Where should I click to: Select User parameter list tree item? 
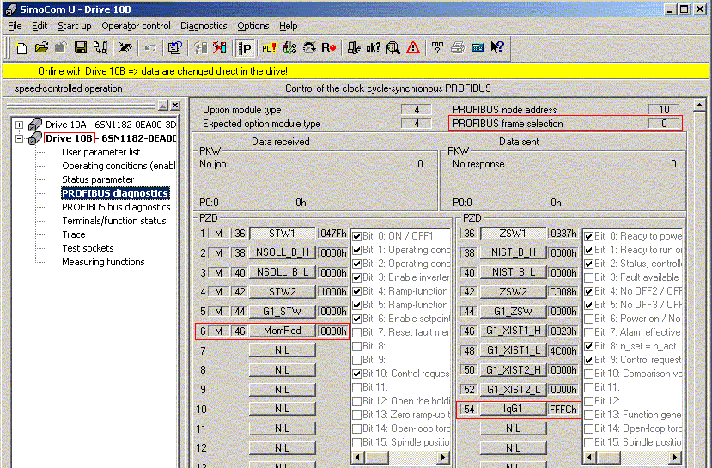click(100, 152)
